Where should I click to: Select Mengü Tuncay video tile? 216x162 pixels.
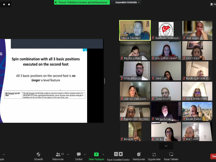(166, 112)
